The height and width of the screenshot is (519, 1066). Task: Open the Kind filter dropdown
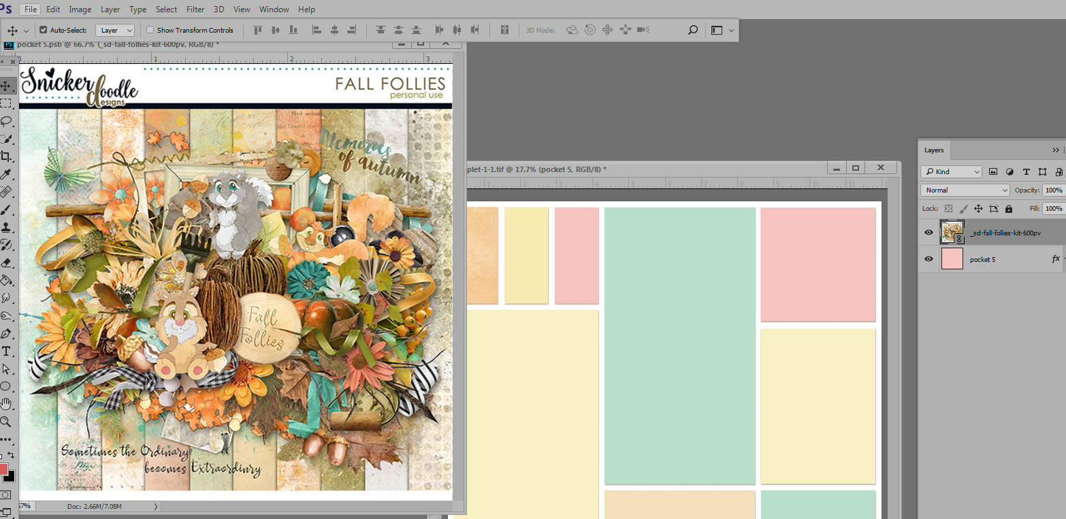click(x=951, y=172)
